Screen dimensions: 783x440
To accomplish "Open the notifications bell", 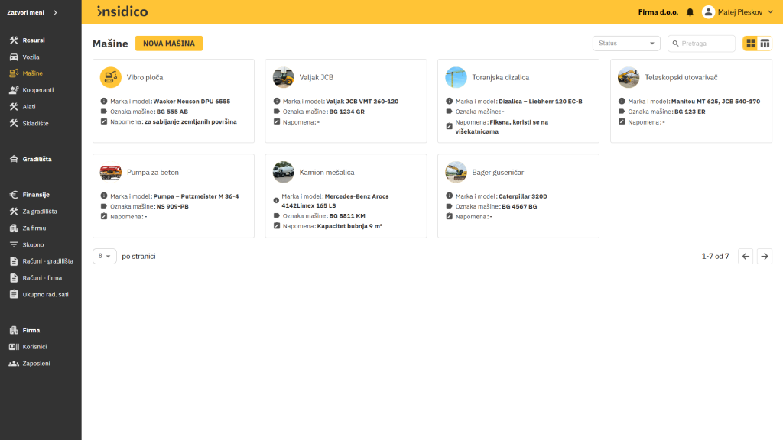I will (x=690, y=12).
